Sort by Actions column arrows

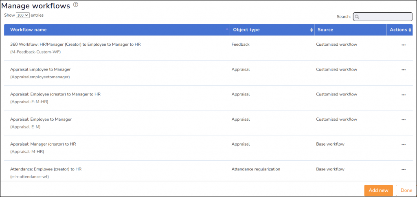[410, 30]
